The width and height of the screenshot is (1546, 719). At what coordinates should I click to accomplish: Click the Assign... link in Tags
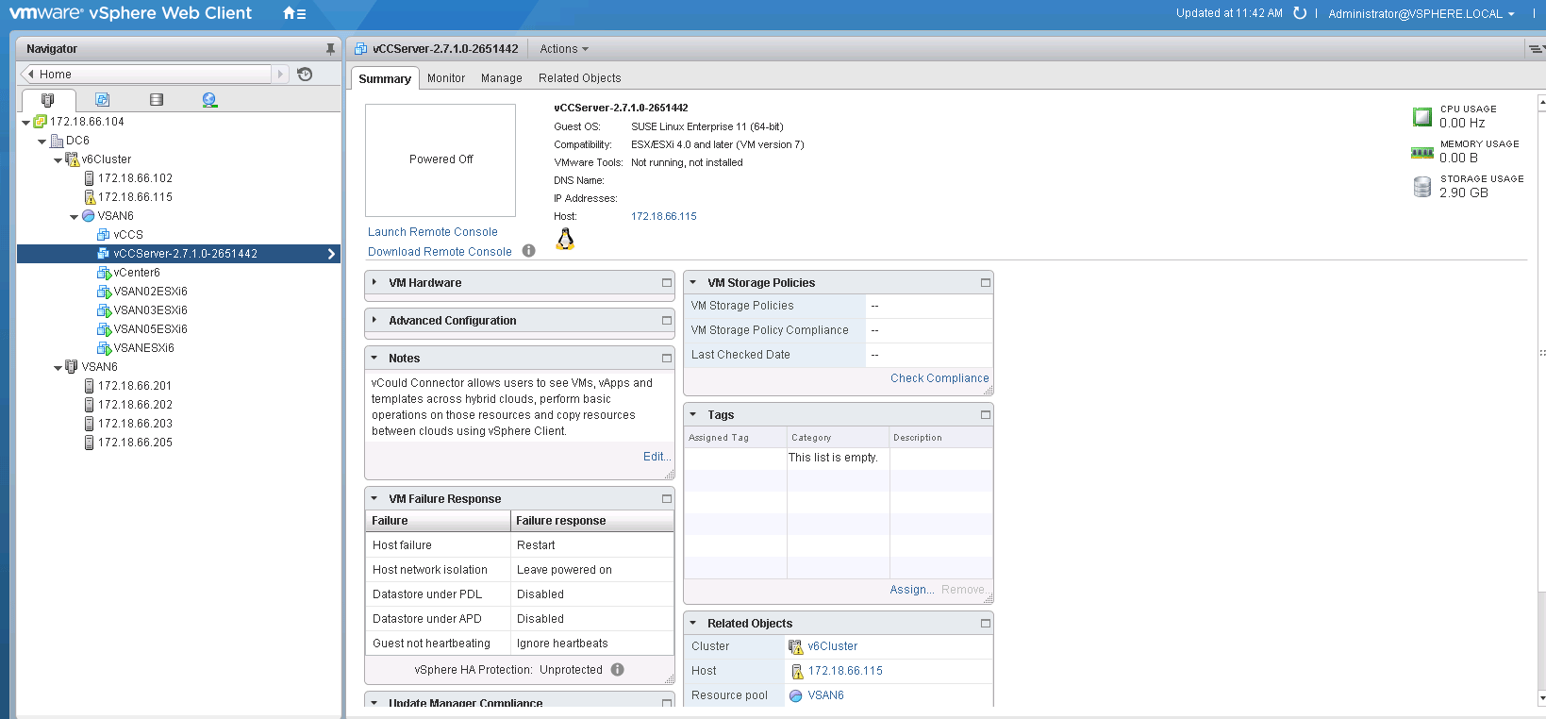(x=912, y=590)
